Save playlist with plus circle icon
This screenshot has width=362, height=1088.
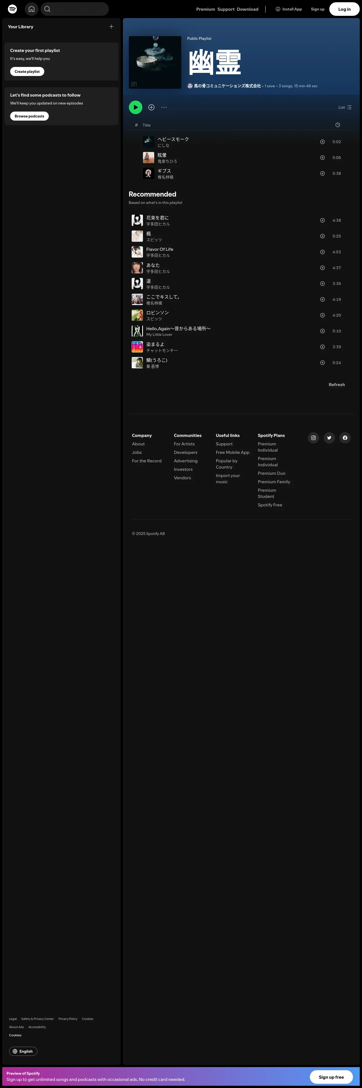[x=151, y=107]
